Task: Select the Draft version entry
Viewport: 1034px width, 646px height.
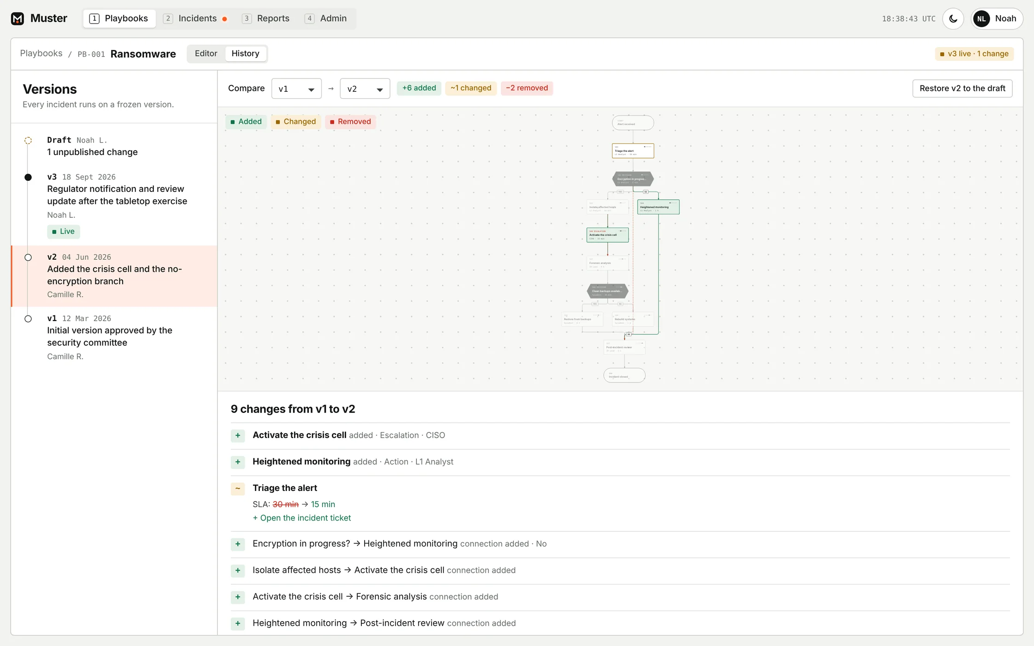Action: [114, 146]
